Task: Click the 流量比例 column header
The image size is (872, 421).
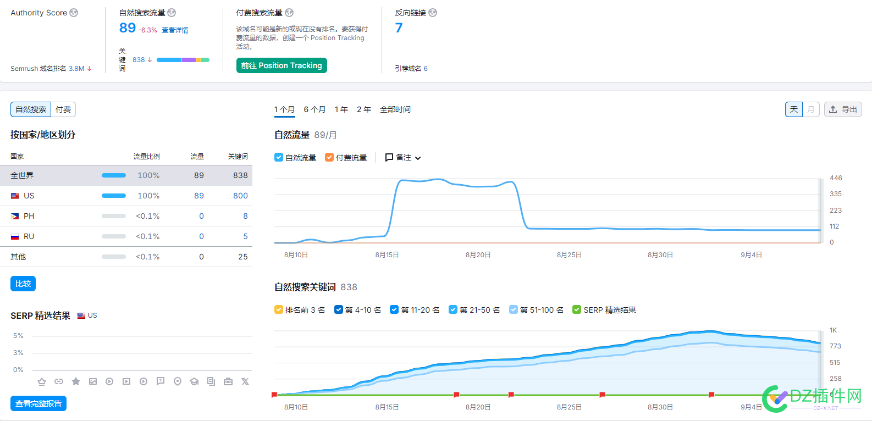Action: coord(147,157)
